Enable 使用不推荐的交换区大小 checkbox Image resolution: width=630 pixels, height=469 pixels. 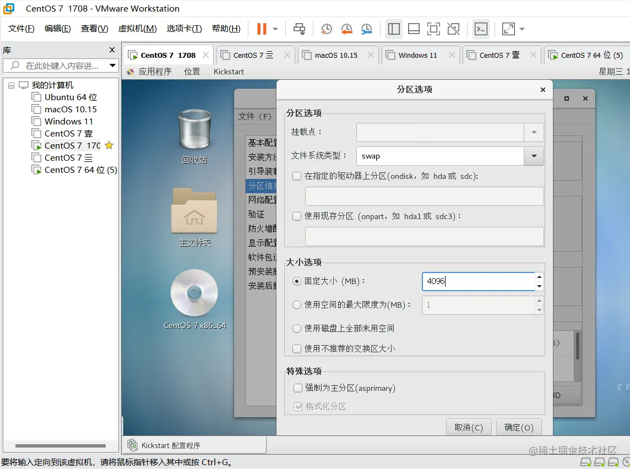click(x=297, y=348)
